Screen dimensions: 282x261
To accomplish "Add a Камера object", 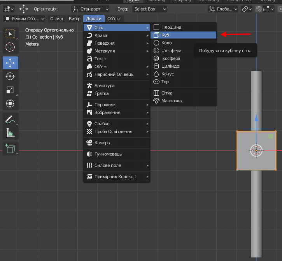I will (117, 143).
